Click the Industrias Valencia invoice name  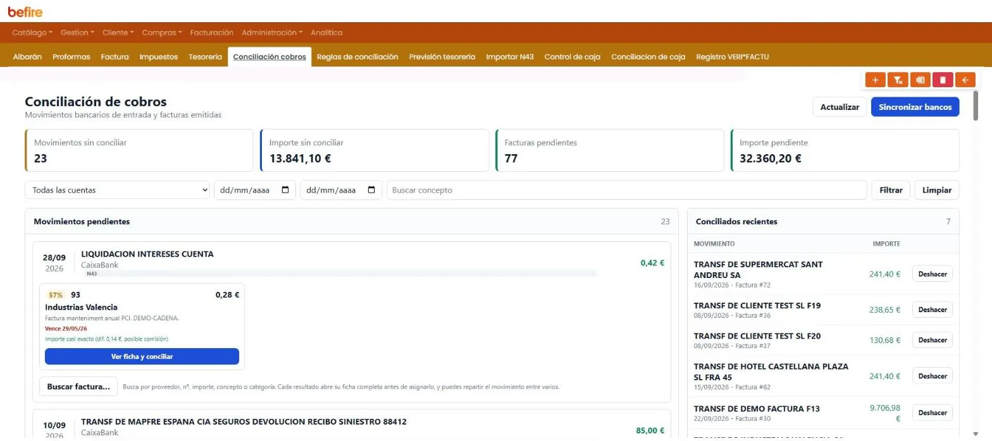click(x=82, y=307)
